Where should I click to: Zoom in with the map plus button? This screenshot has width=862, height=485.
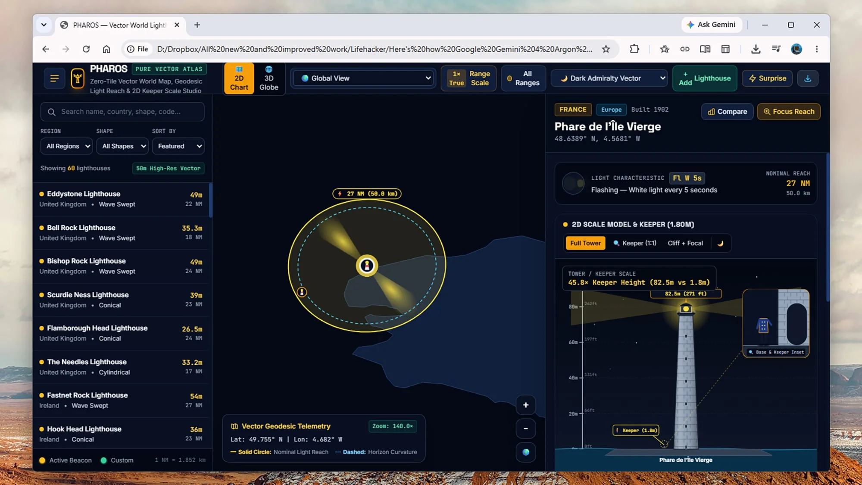coord(526,405)
